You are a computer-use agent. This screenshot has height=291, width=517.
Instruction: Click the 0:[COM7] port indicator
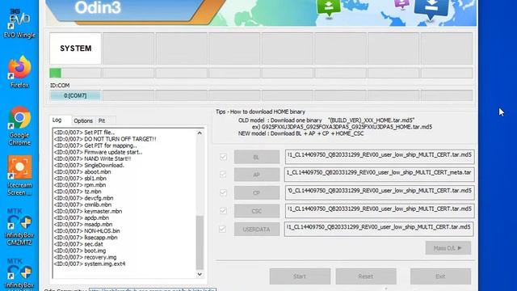(x=75, y=95)
